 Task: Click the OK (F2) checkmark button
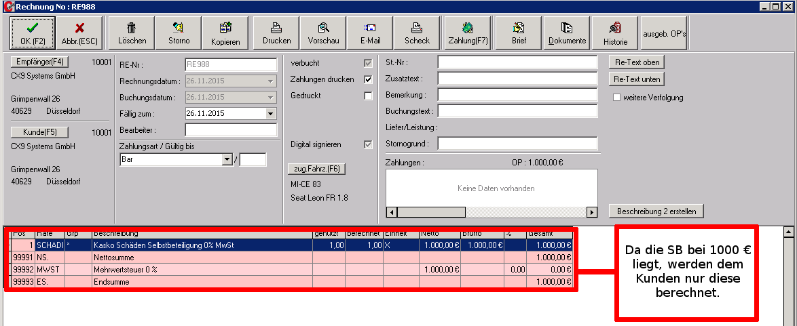click(31, 32)
